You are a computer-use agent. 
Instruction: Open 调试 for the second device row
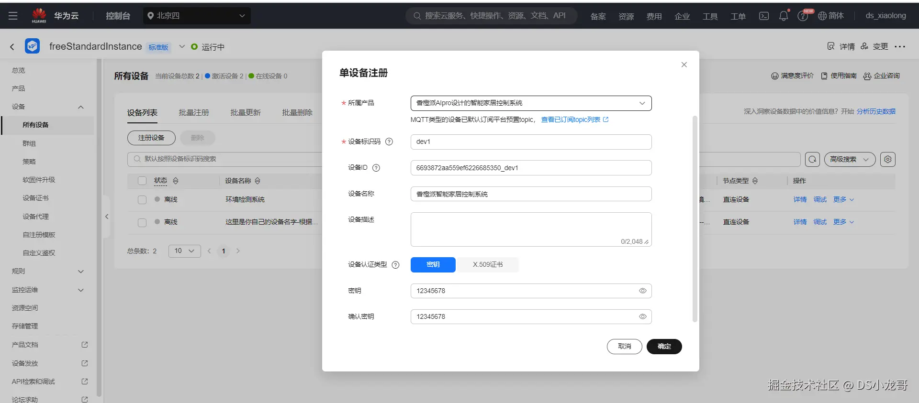coord(820,222)
